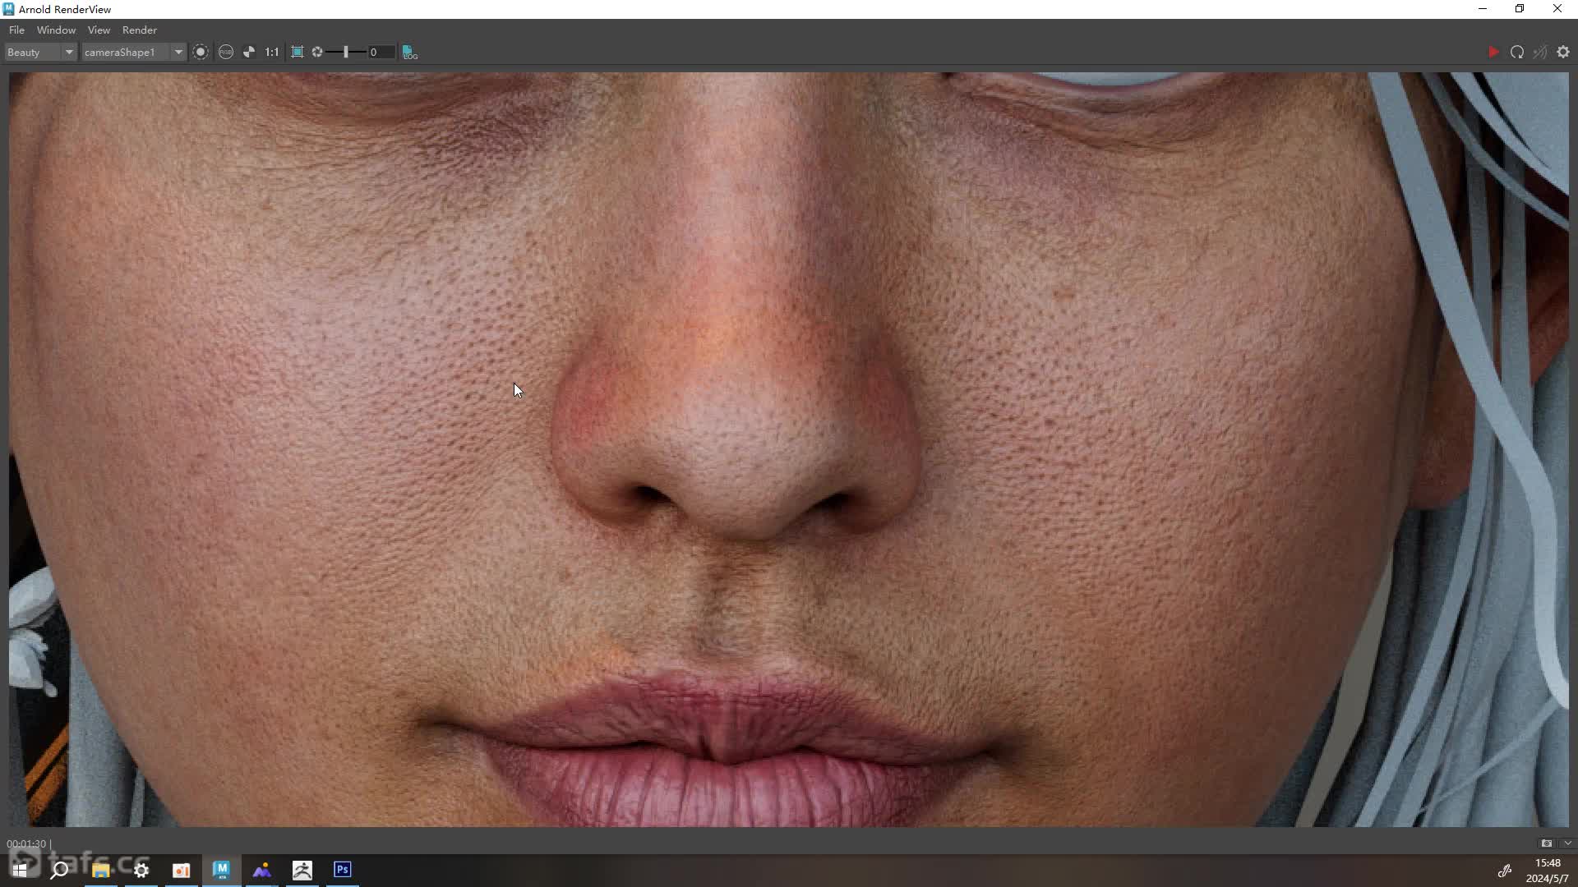Click the exposure slider handle
Screen dimensions: 1578x887
pos(346,52)
